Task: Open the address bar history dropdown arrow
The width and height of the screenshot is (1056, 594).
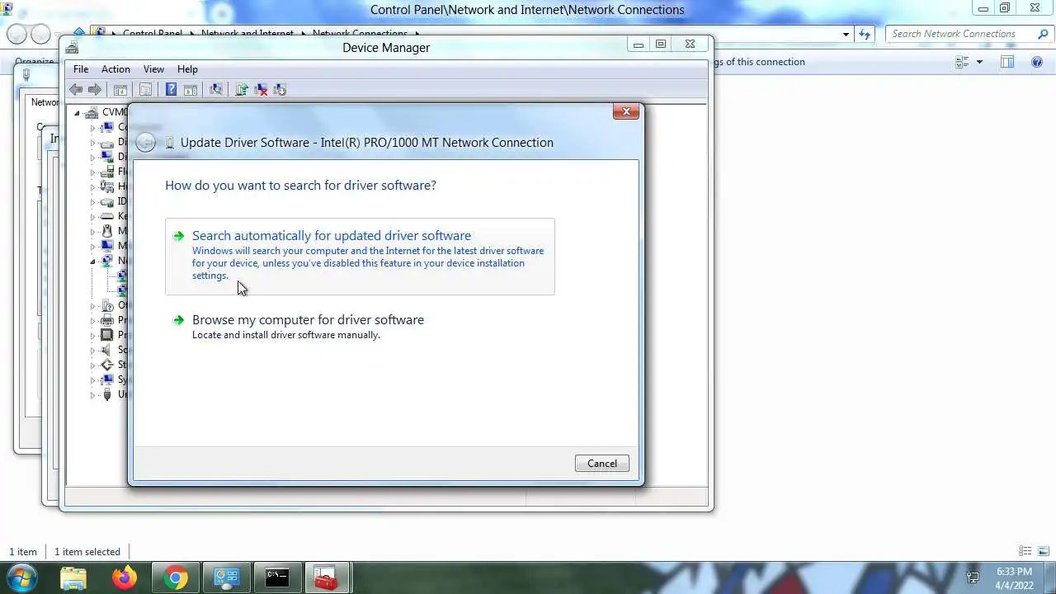Action: [846, 35]
